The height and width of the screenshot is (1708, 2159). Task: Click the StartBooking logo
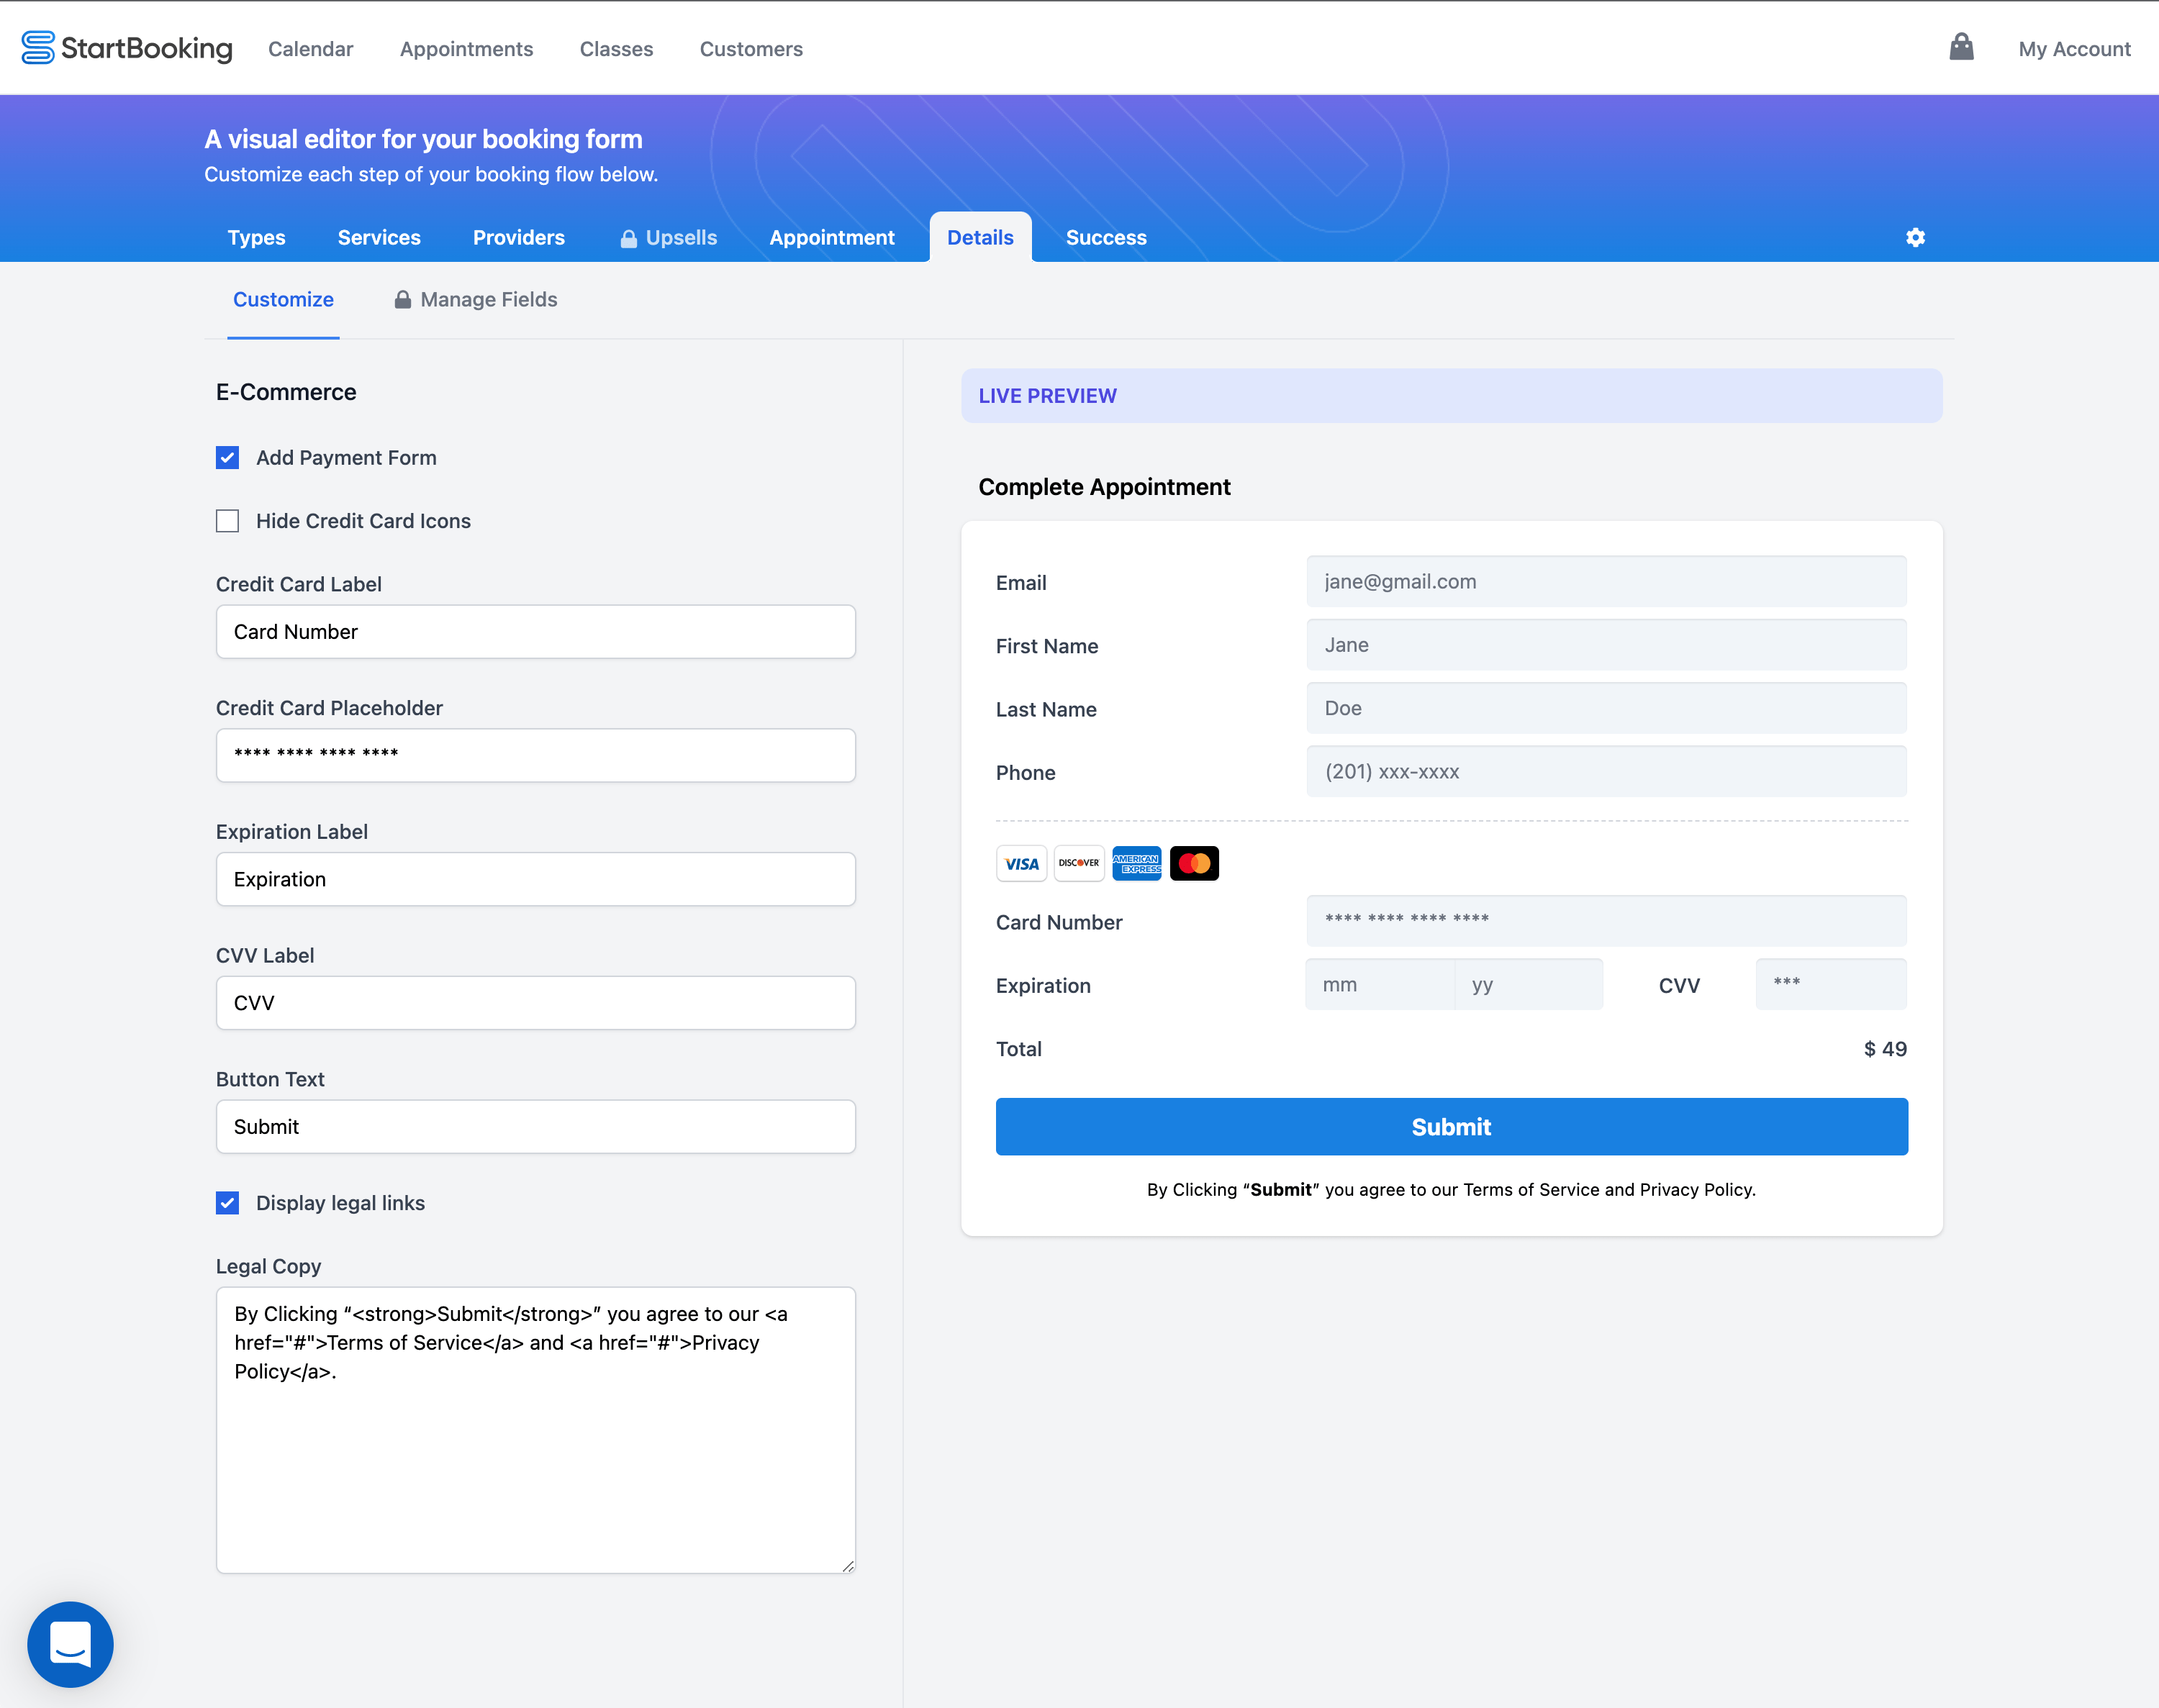(x=127, y=48)
